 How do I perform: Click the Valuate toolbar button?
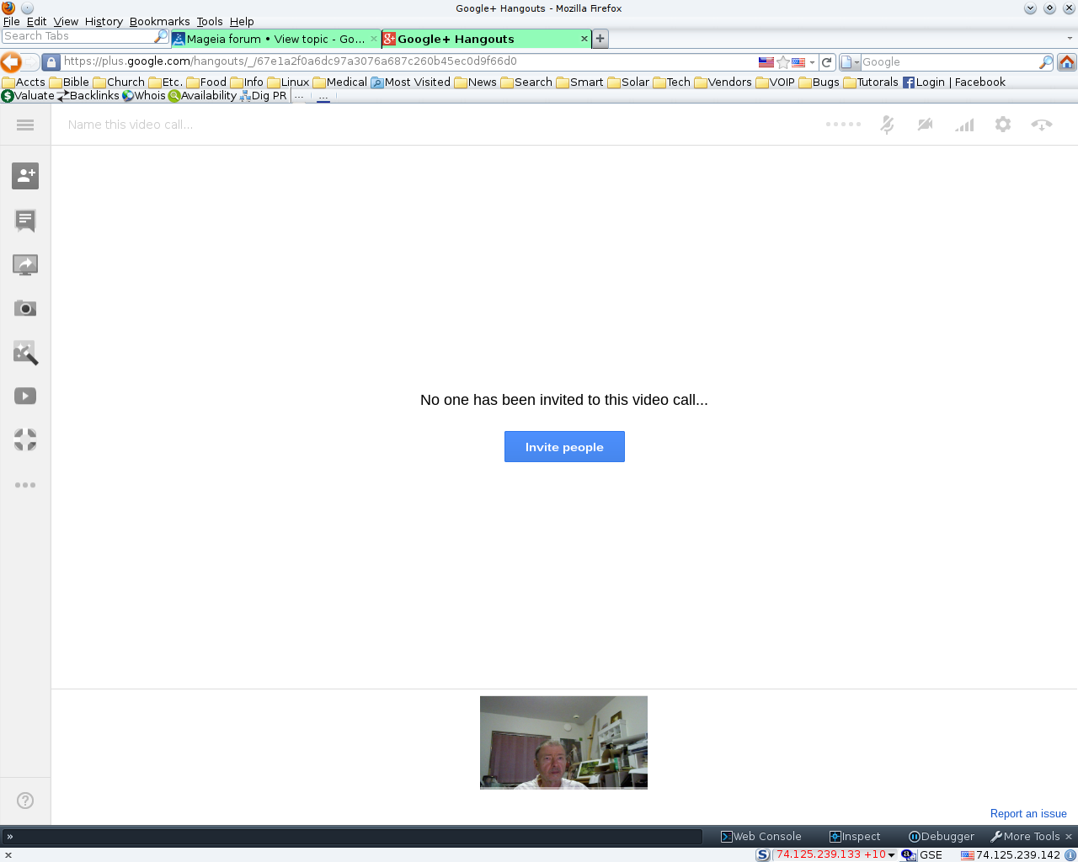tap(28, 96)
